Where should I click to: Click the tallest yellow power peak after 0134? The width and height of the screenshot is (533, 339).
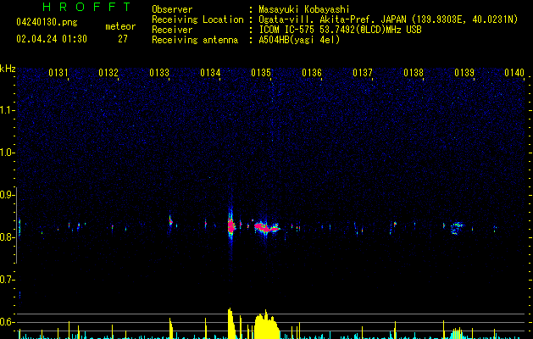pos(231,324)
